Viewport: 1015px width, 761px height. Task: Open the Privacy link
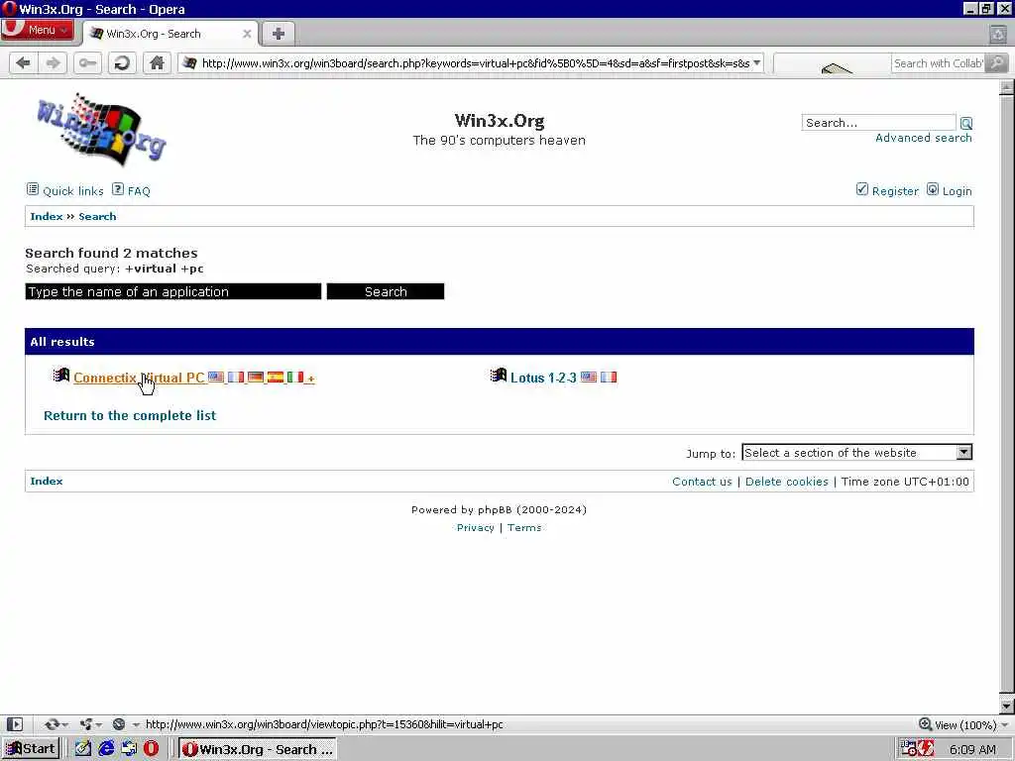pyautogui.click(x=475, y=527)
